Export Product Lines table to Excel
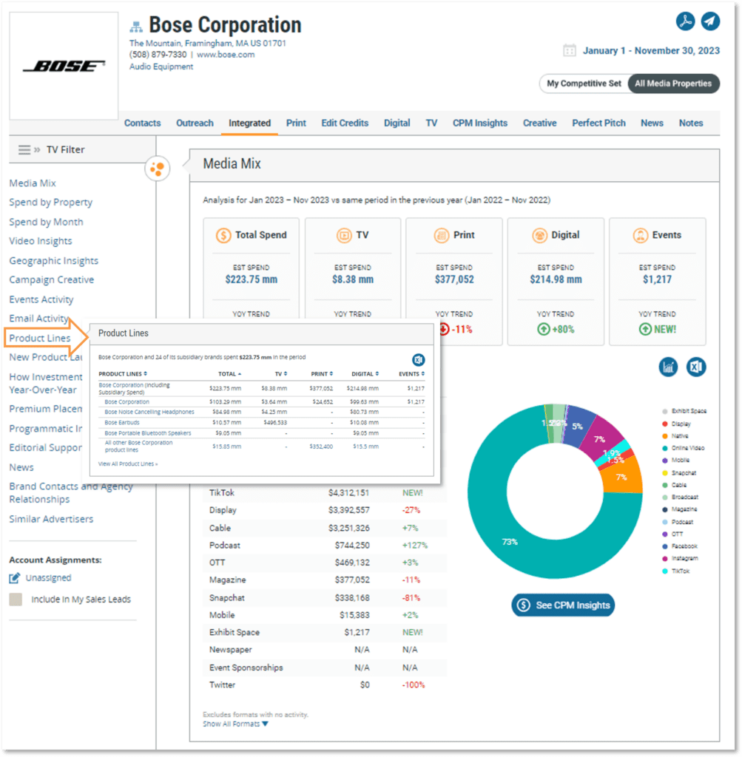This screenshot has height=757, width=742. [418, 360]
